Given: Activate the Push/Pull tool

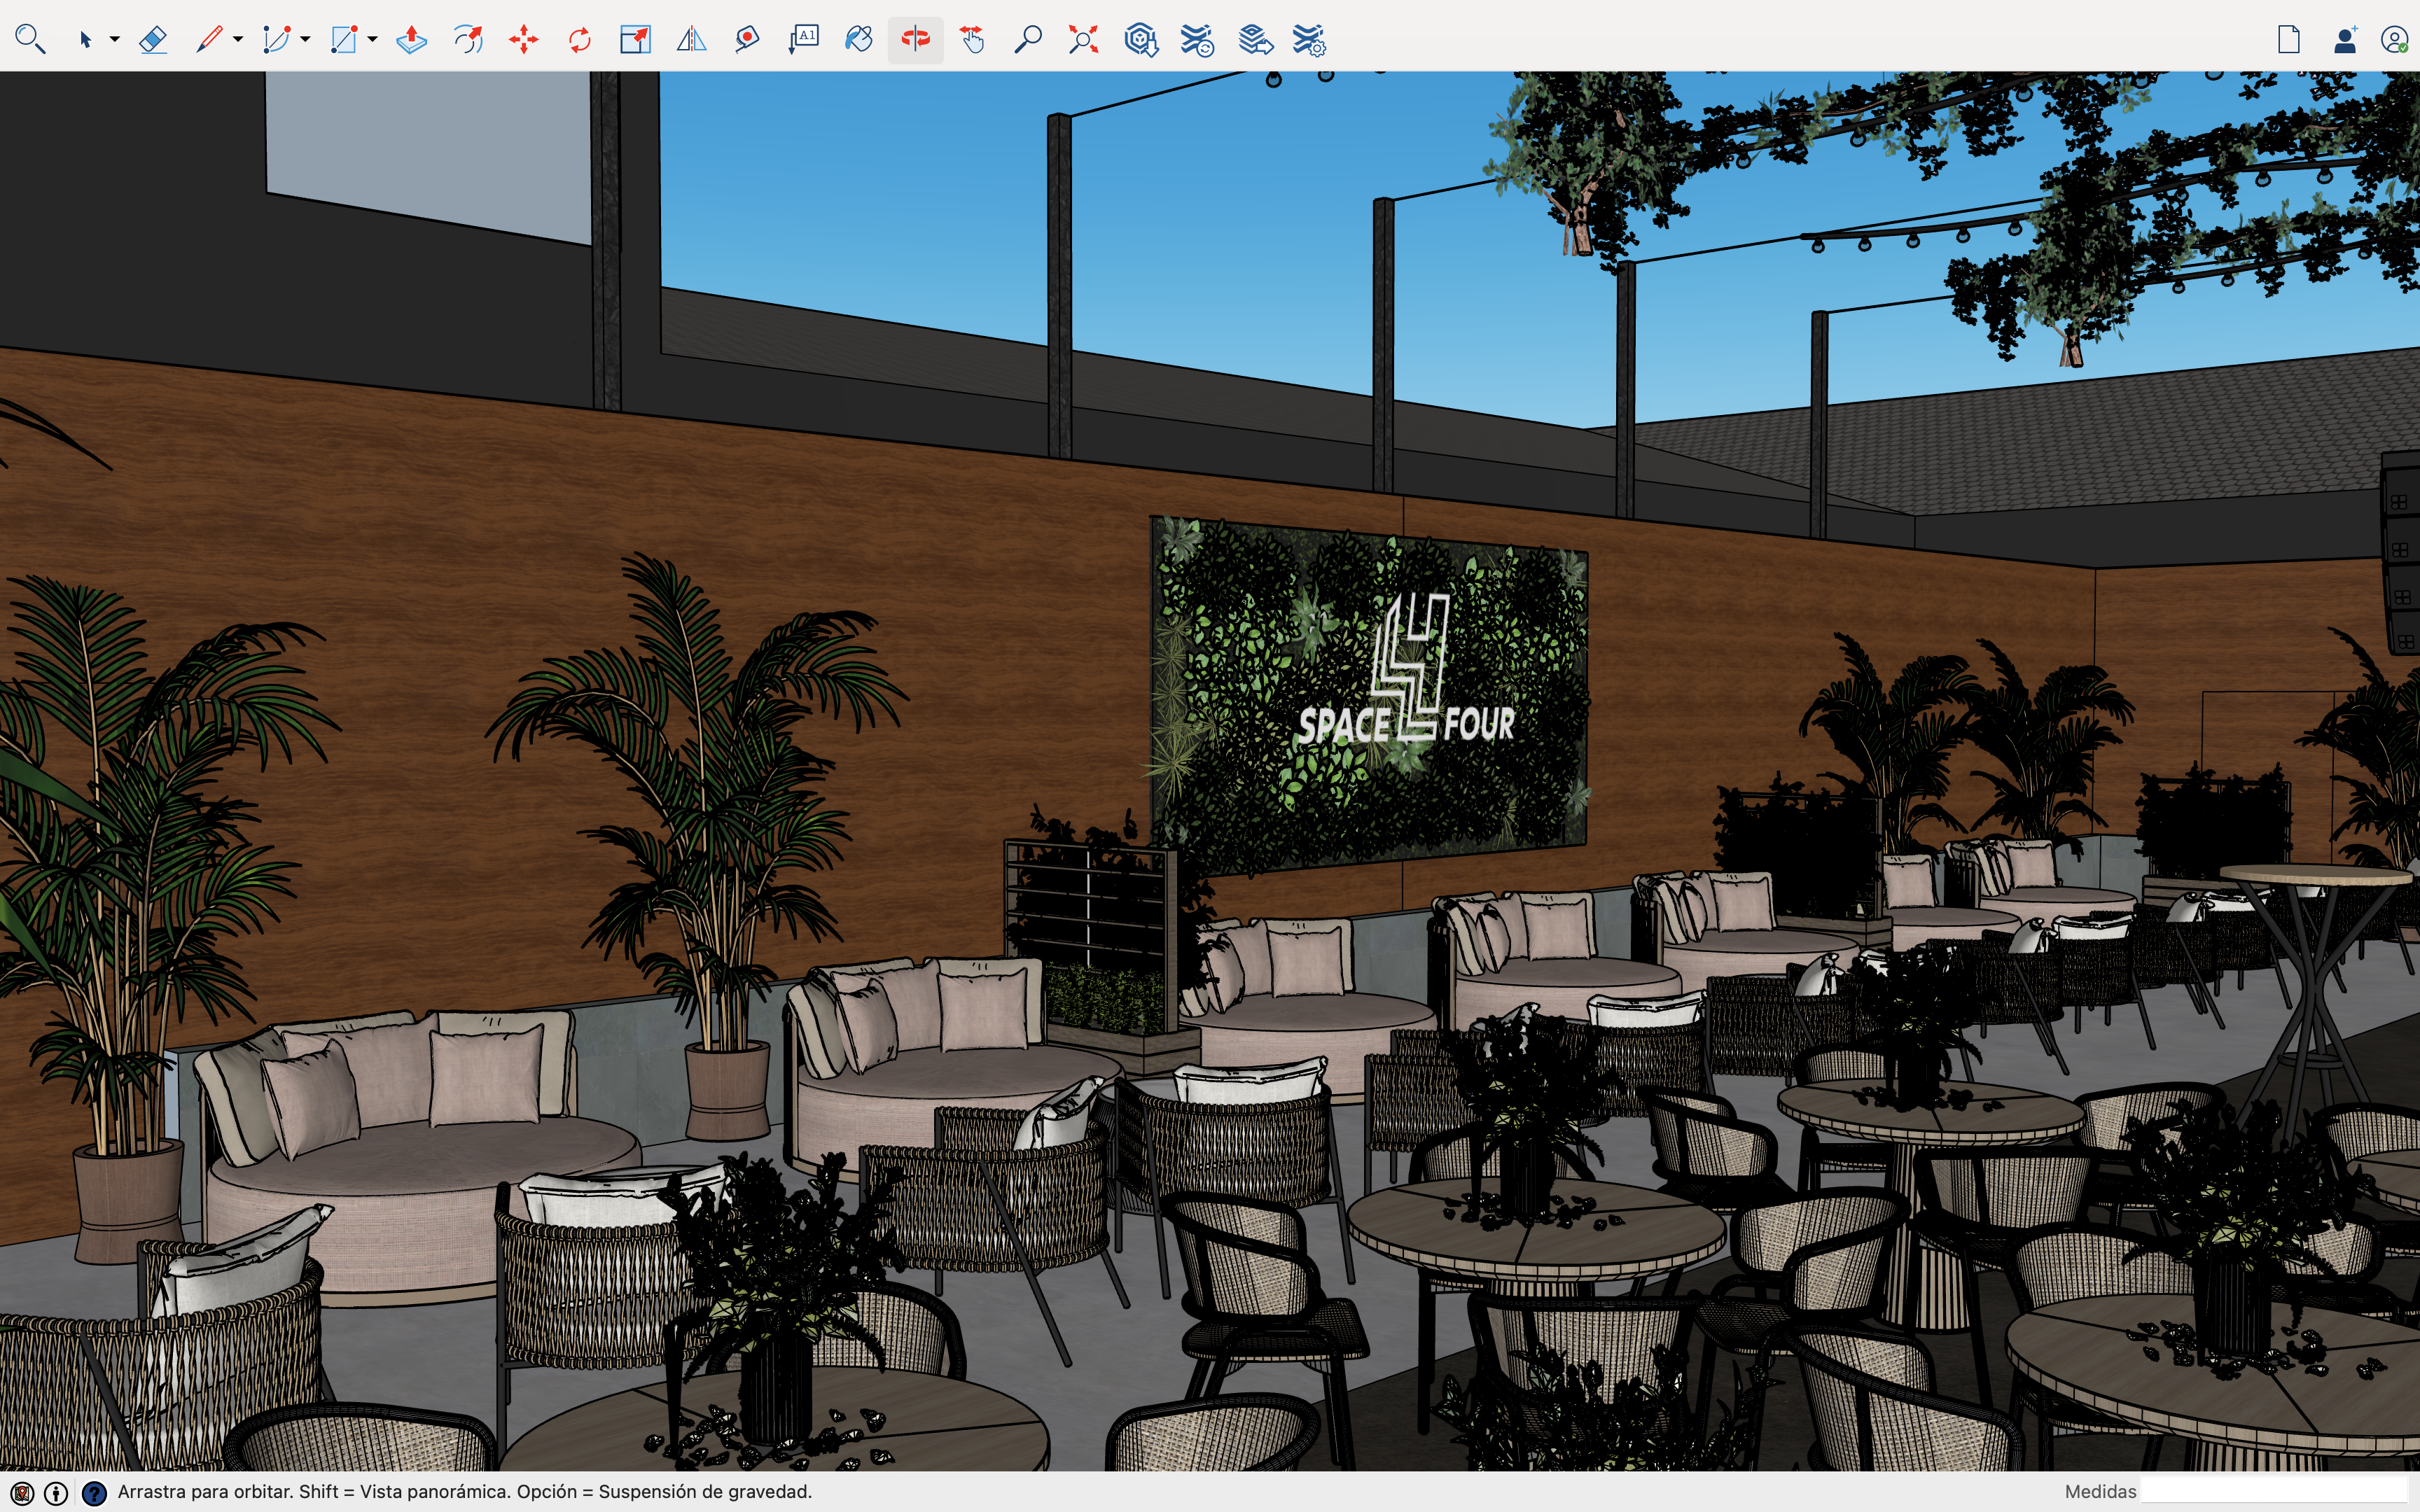Looking at the screenshot, I should point(411,40).
